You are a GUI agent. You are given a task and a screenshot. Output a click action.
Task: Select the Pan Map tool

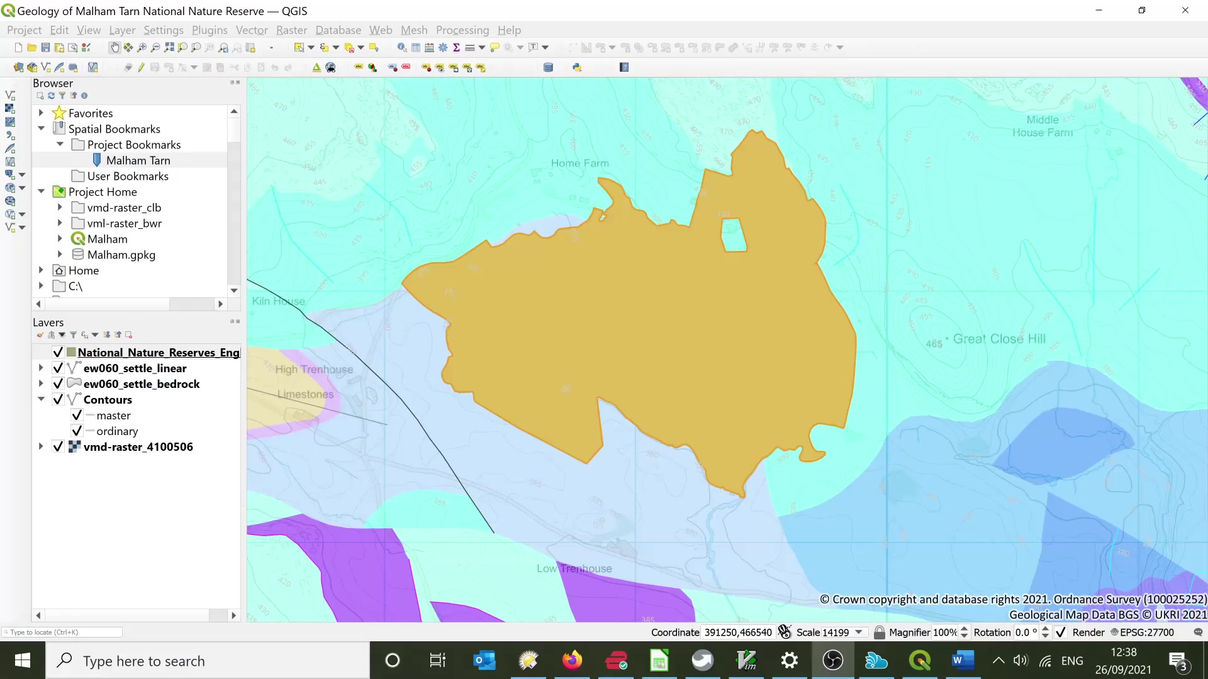[x=115, y=47]
